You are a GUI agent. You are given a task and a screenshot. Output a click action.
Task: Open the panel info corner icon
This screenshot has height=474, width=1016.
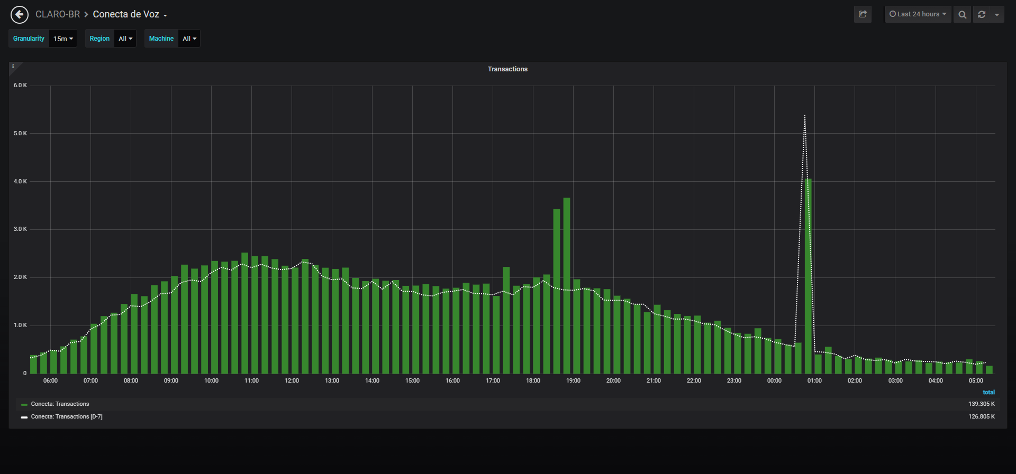(x=13, y=67)
